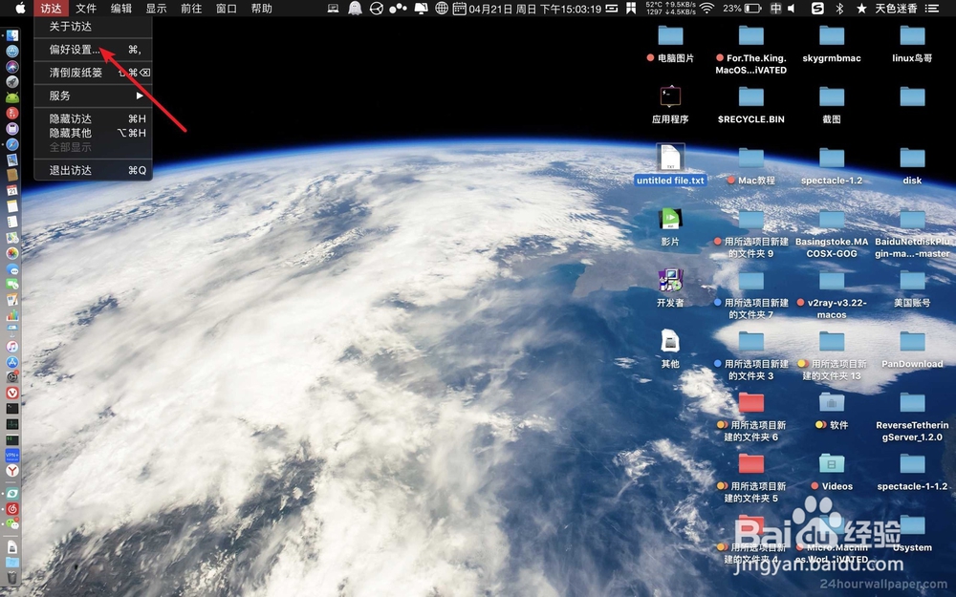Open the Trash in dock
This screenshot has width=956, height=597.
point(12,577)
